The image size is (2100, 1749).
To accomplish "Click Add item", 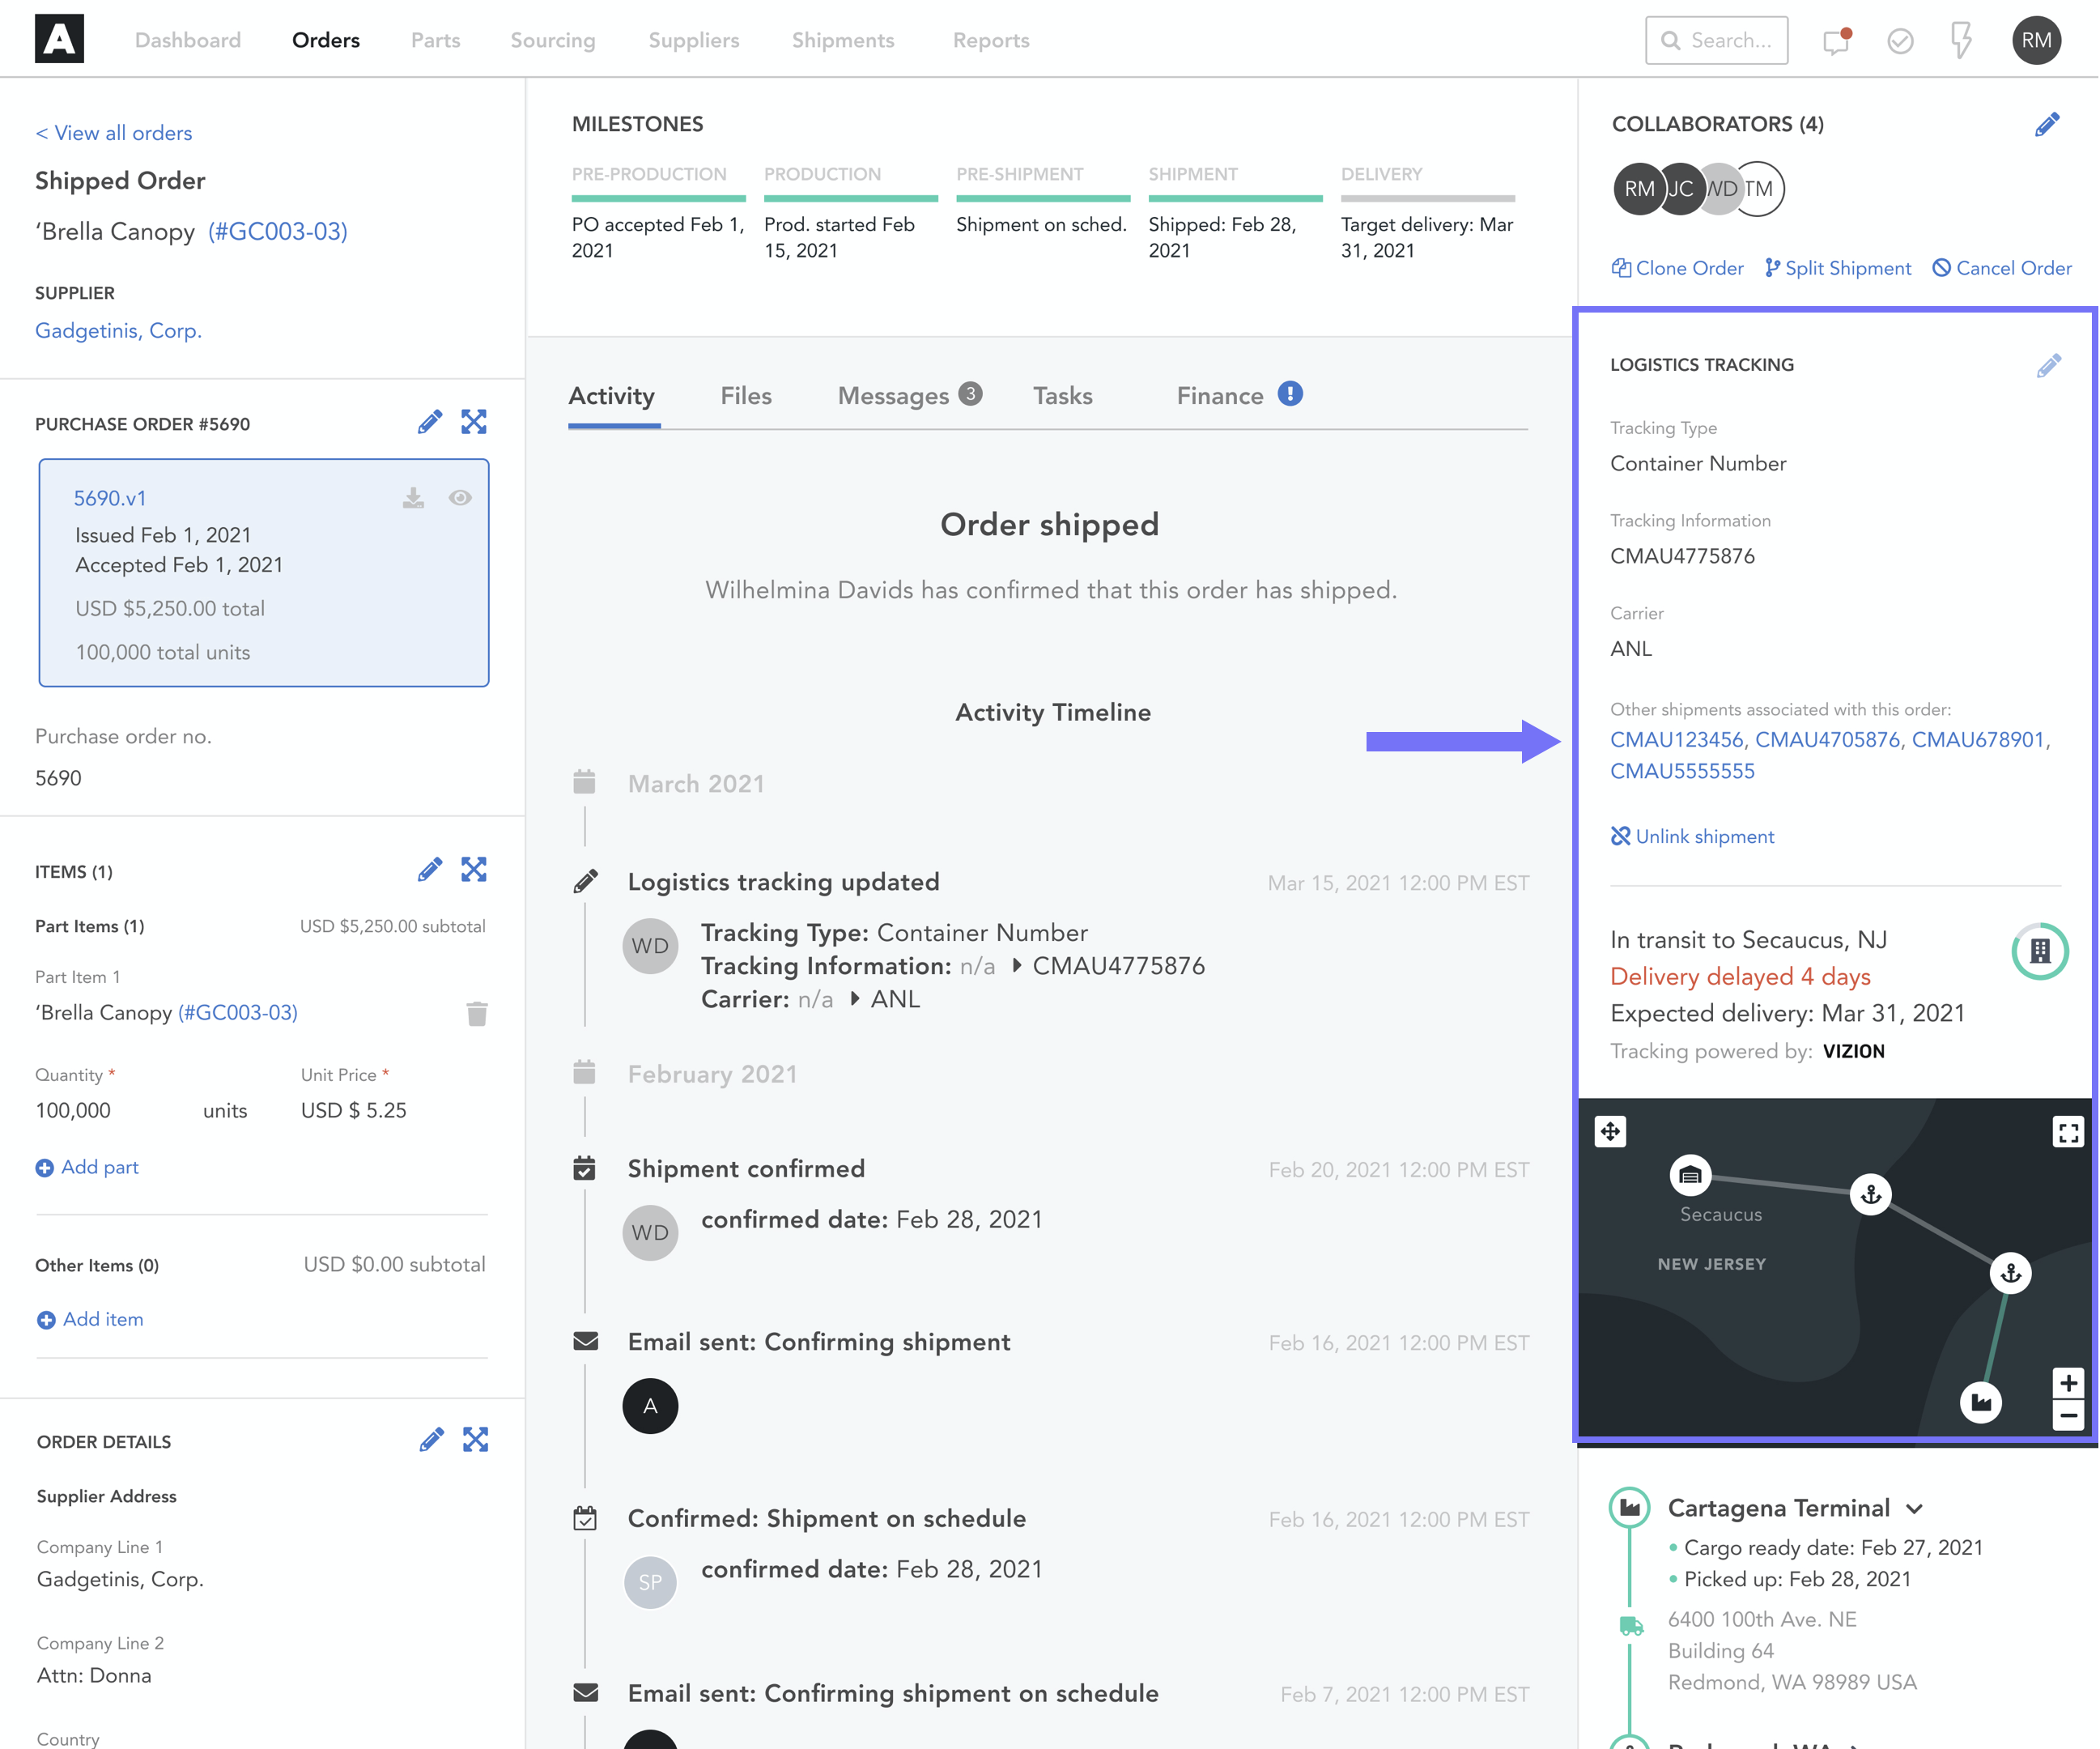I will coord(89,1319).
